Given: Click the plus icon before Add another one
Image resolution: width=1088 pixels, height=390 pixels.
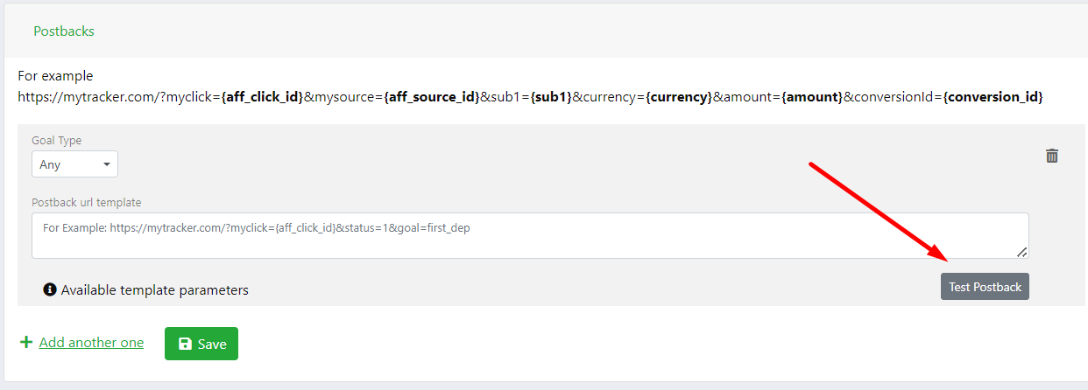Looking at the screenshot, I should click(26, 343).
